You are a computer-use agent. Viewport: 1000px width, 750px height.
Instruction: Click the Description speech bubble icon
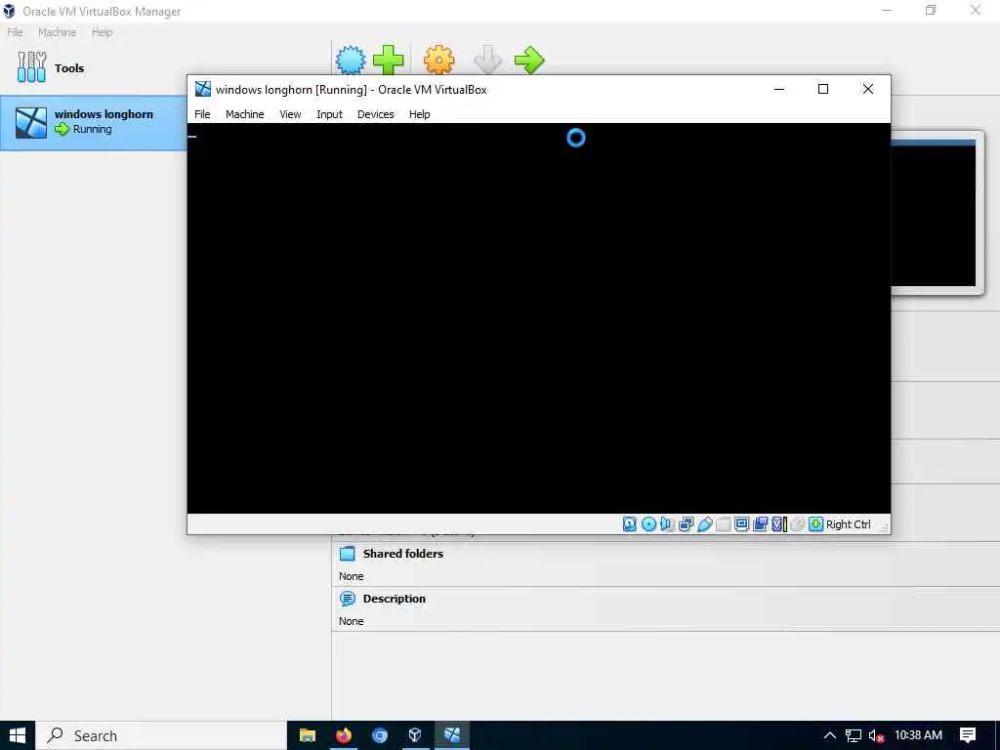tap(348, 599)
